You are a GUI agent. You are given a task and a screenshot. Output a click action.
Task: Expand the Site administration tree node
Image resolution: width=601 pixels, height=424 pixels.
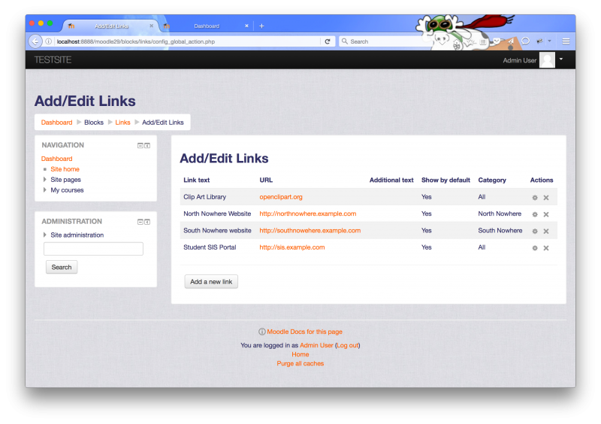44,235
